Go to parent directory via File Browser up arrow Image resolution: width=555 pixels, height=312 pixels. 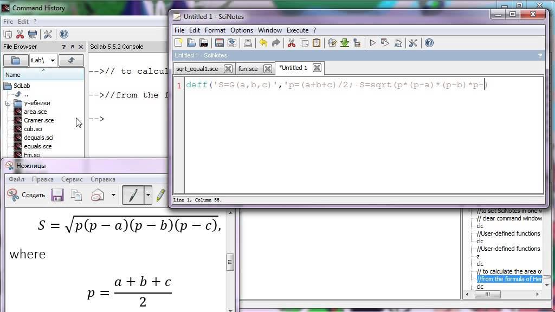(71, 61)
